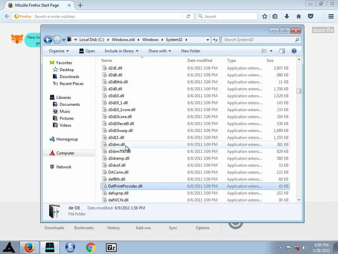
Task: Click the refresh button beside address bar in Explorer
Action: (215, 40)
